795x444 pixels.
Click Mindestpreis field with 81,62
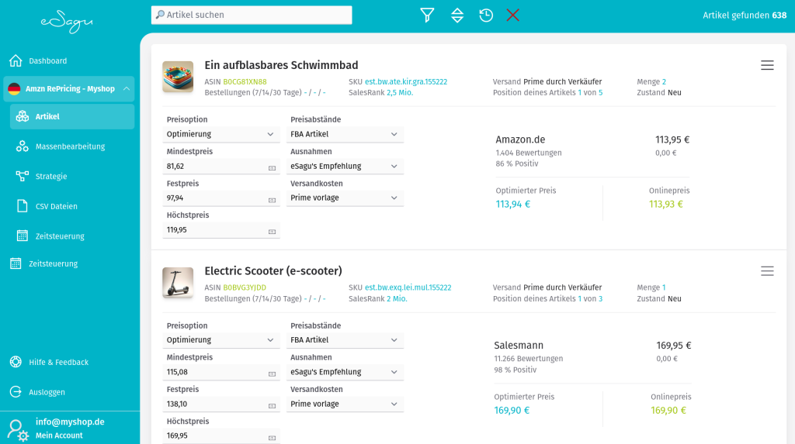[x=221, y=166]
